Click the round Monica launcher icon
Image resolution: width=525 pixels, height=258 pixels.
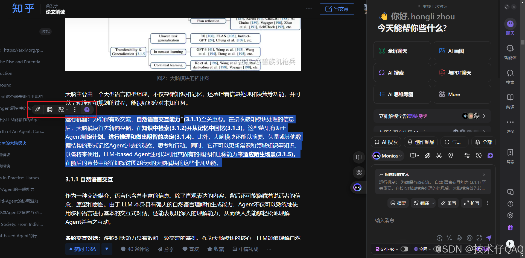(x=357, y=187)
